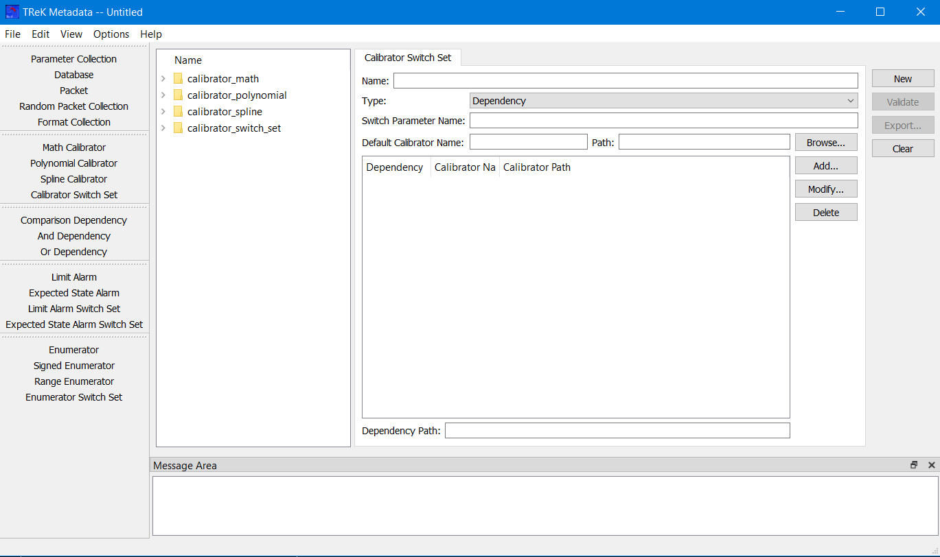This screenshot has height=557, width=940.
Task: Click the calibrator_switch_set folder icon
Action: point(179,128)
